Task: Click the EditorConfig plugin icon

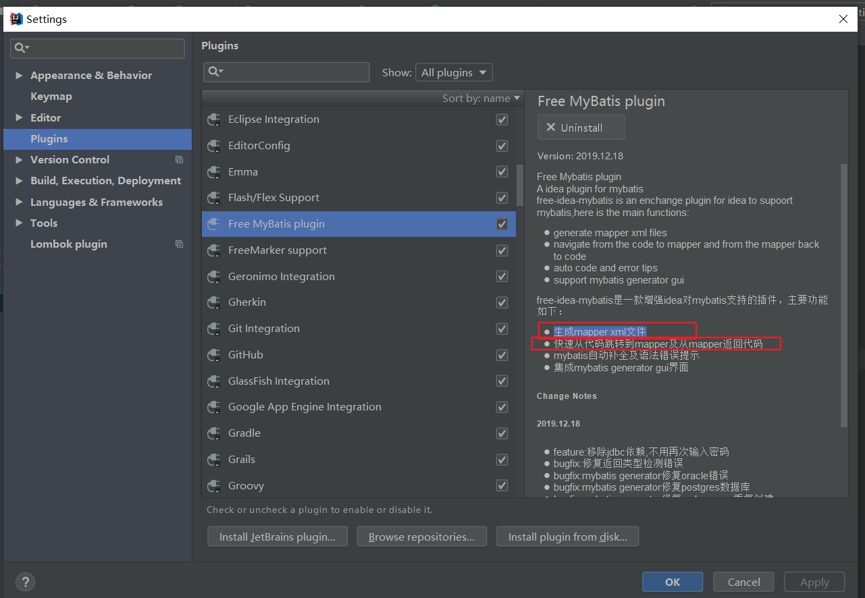Action: click(x=214, y=146)
